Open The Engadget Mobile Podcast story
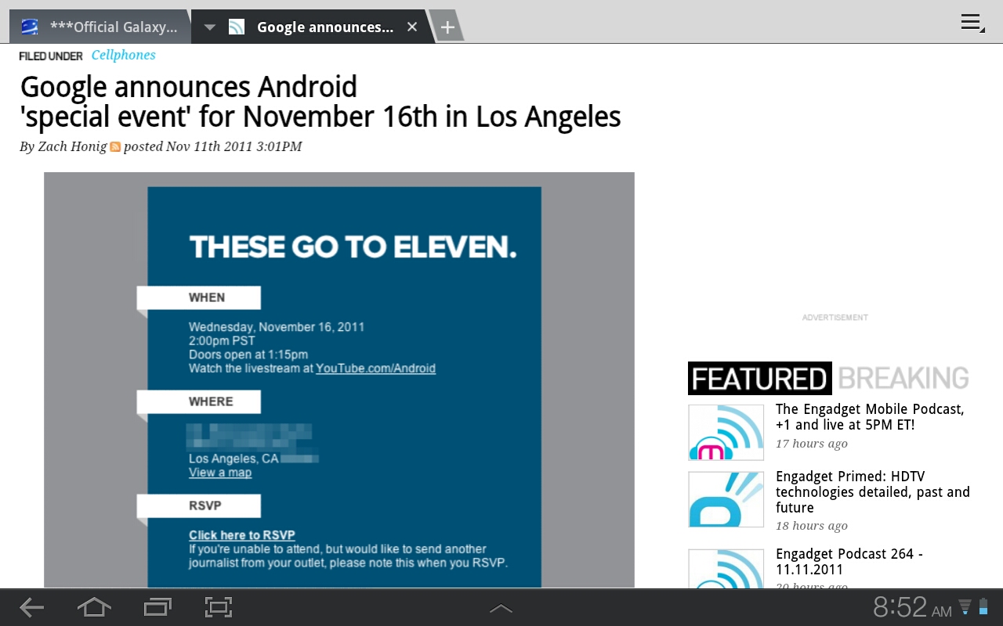This screenshot has width=1003, height=626. point(870,417)
